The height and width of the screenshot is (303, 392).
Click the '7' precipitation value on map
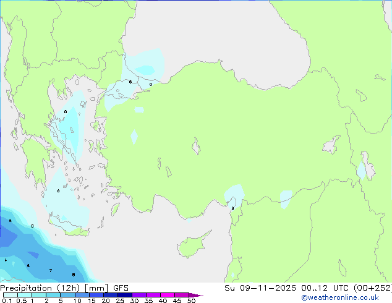pyautogui.click(x=51, y=270)
